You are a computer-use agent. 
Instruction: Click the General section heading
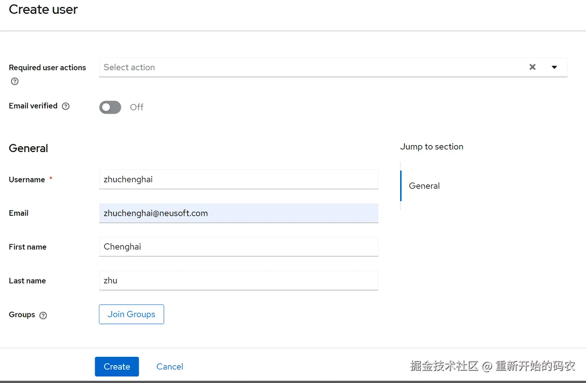pos(28,148)
